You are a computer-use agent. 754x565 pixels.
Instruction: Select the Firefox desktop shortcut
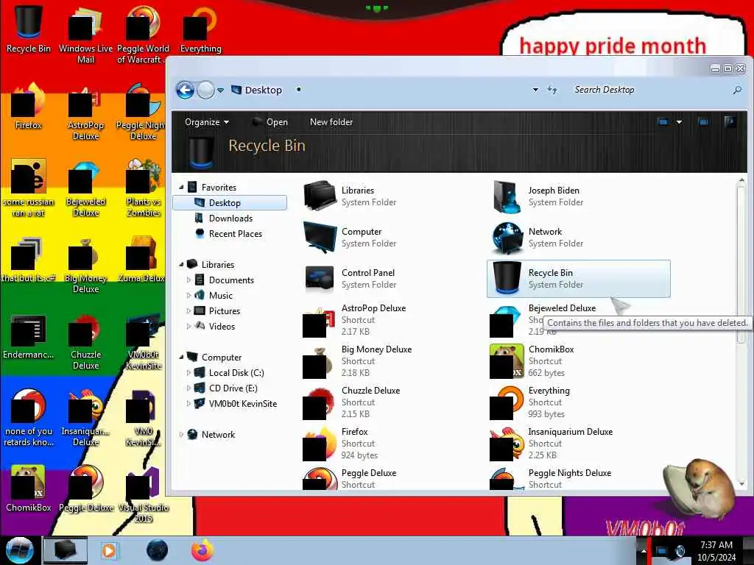(x=29, y=107)
